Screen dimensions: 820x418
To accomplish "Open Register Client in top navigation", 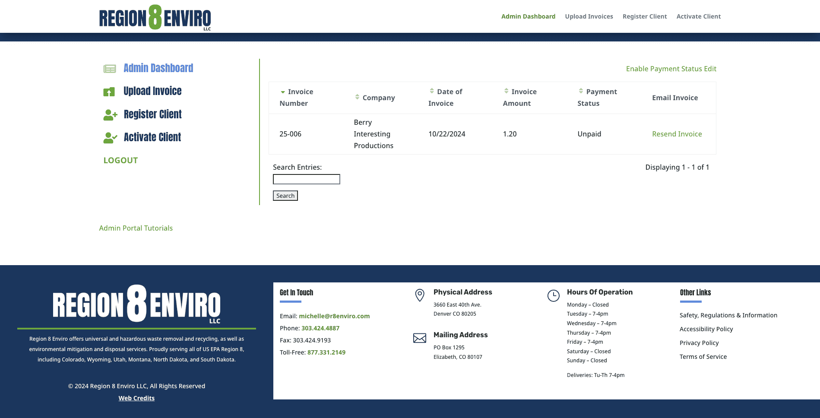I will pyautogui.click(x=645, y=16).
